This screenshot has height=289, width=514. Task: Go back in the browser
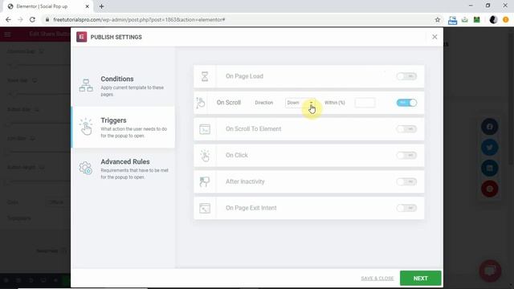point(8,19)
